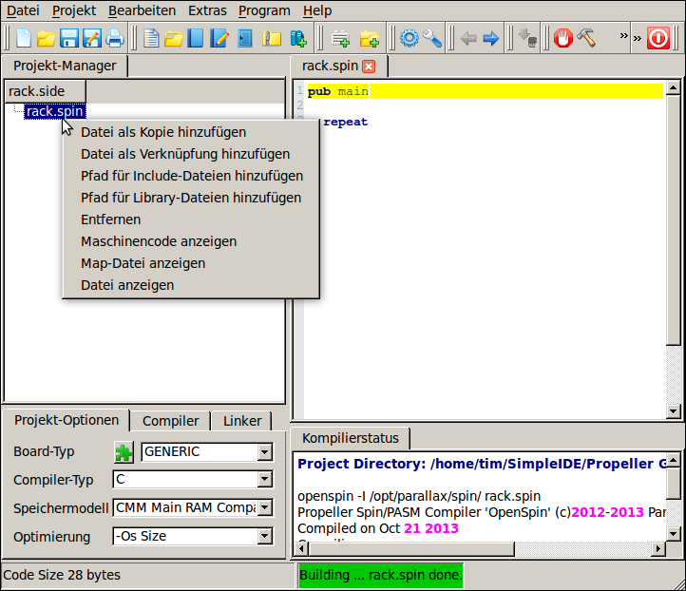The image size is (686, 591).
Task: Expand the Compiler-Typ combo box
Action: 264,480
